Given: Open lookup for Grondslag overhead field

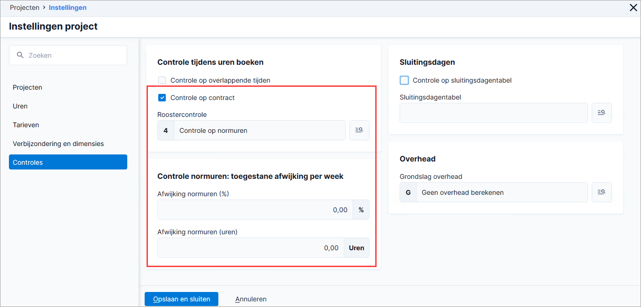Looking at the screenshot, I should [x=602, y=192].
